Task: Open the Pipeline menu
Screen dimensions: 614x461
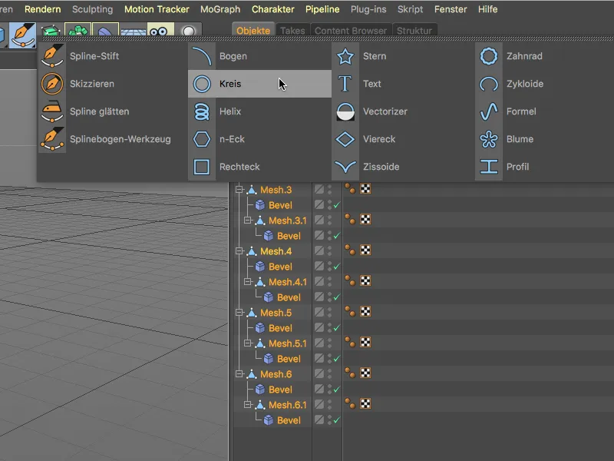Action: coord(322,9)
